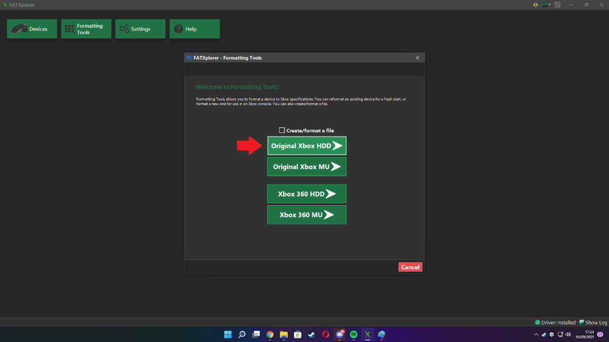
Task: Open the Help section
Action: (195, 29)
